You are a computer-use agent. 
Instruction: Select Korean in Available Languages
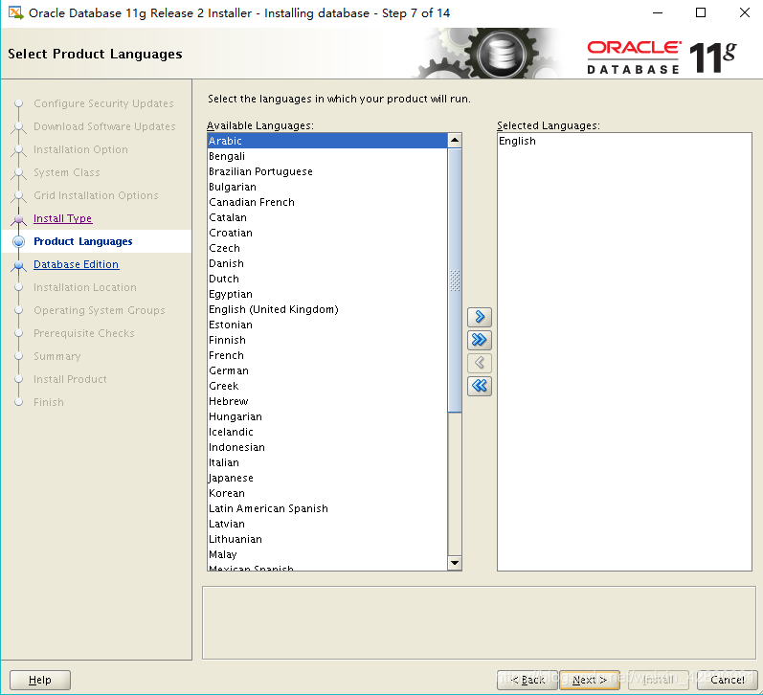coord(327,494)
